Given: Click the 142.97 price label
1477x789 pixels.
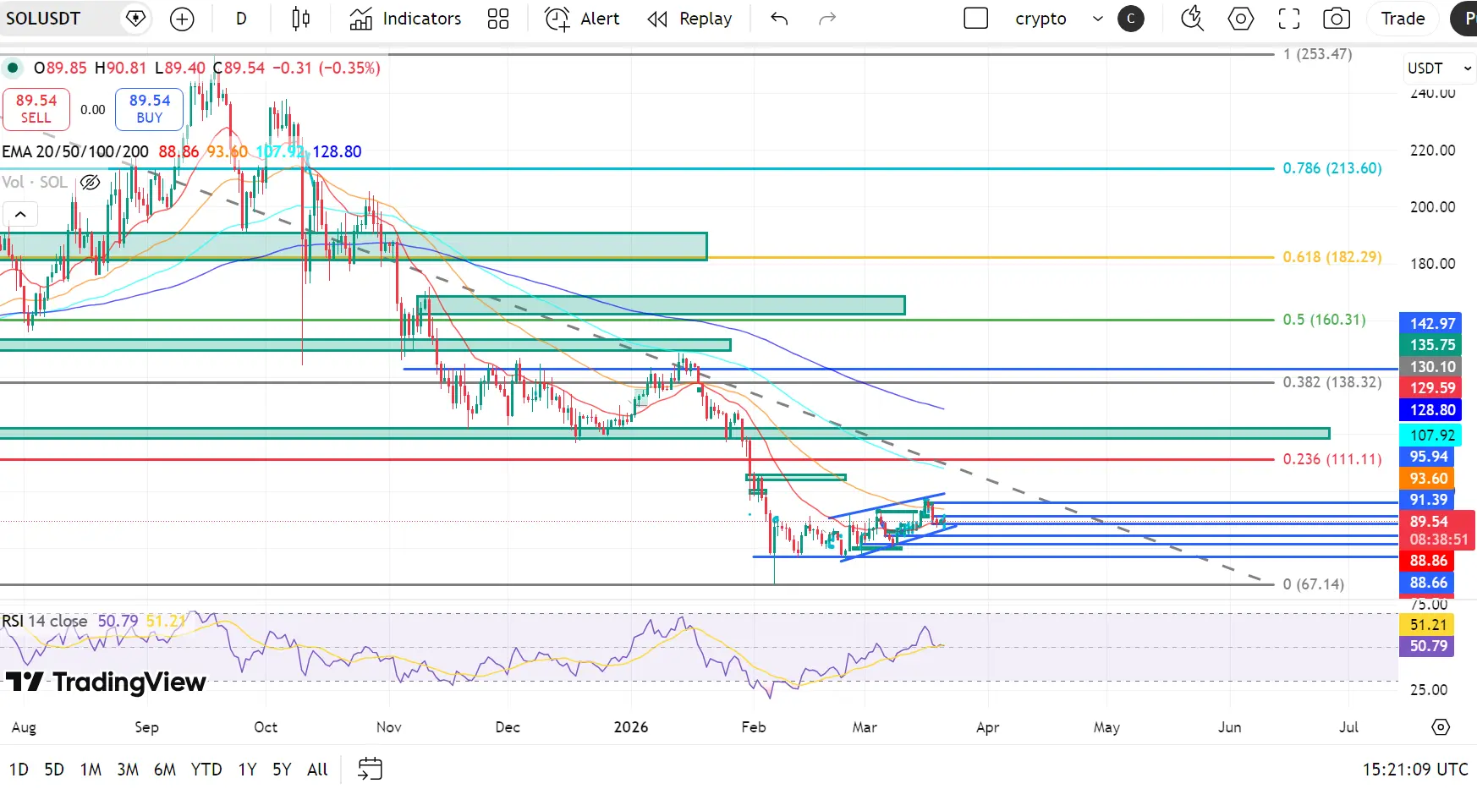Looking at the screenshot, I should point(1430,323).
